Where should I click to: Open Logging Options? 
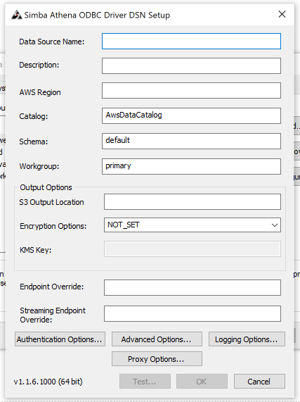[x=247, y=339]
